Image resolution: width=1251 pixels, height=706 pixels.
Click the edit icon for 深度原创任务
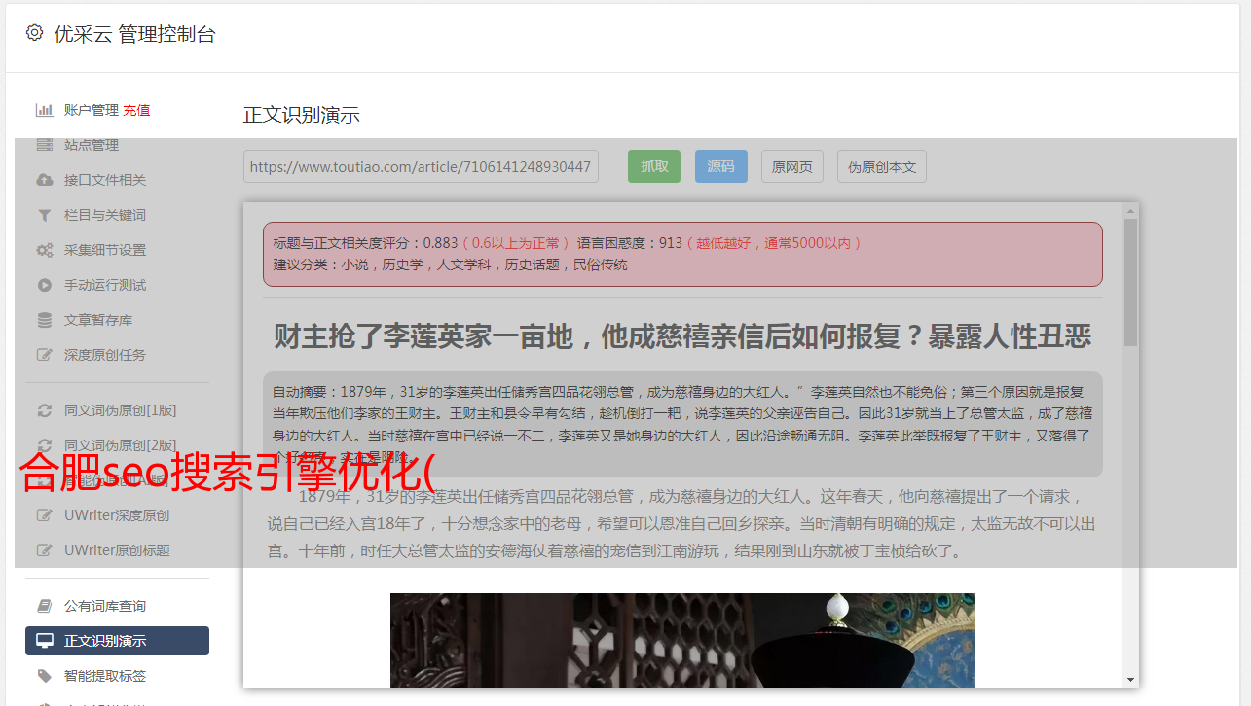pos(44,355)
